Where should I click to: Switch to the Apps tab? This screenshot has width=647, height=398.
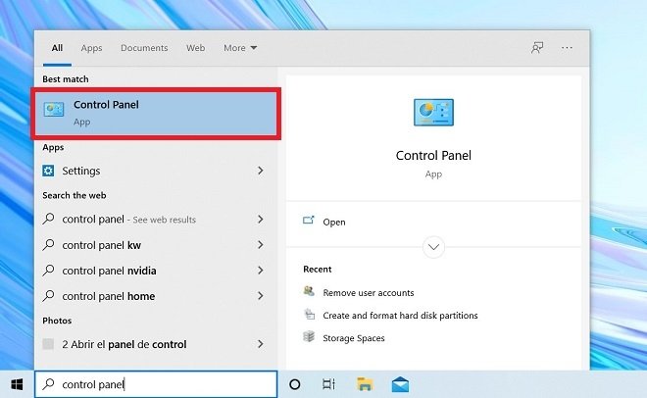91,48
